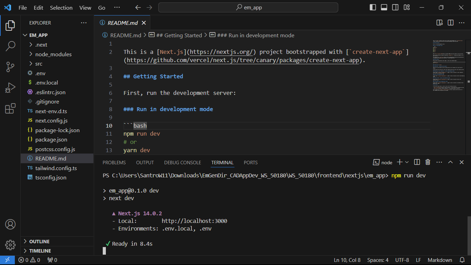This screenshot has width=471, height=265.
Task: Click the forwarded ports indicator in status bar
Action: (x=52, y=260)
